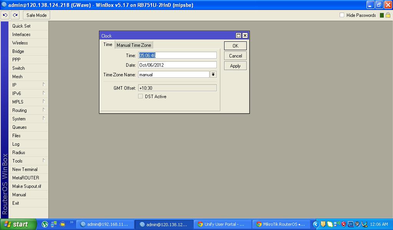The width and height of the screenshot is (393, 230).
Task: Click the Date field showing Oct/06/2012
Action: coord(177,65)
